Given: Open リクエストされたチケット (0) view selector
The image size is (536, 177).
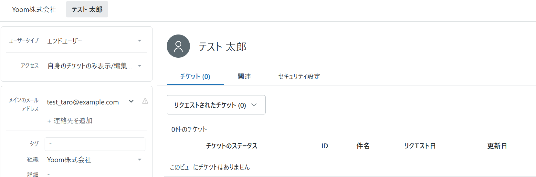Looking at the screenshot, I should click(216, 105).
